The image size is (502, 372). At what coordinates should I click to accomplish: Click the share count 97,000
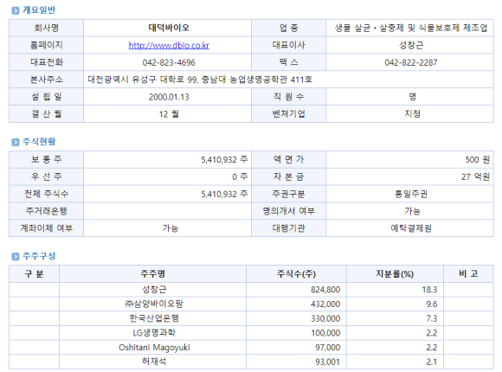coord(327,348)
